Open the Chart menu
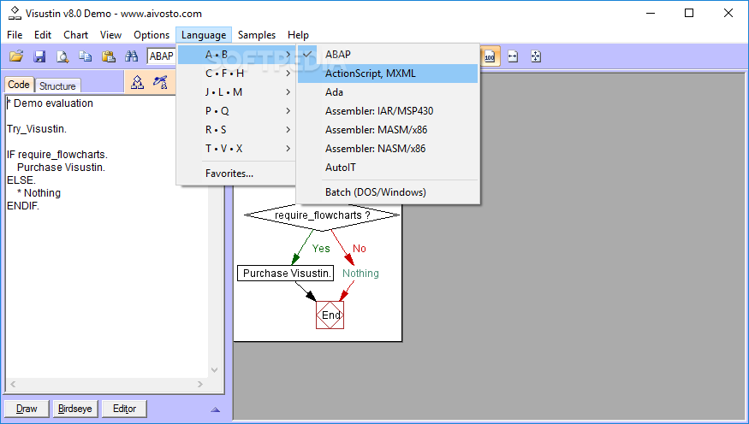 75,35
